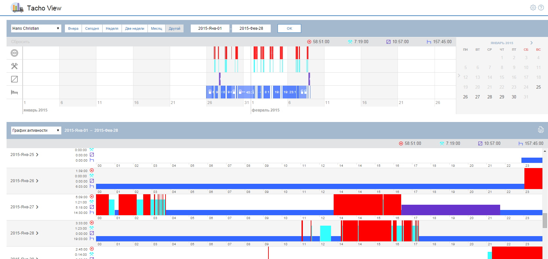The width and height of the screenshot is (548, 259).
Task: Open settings via the gear icon
Action: tap(533, 8)
